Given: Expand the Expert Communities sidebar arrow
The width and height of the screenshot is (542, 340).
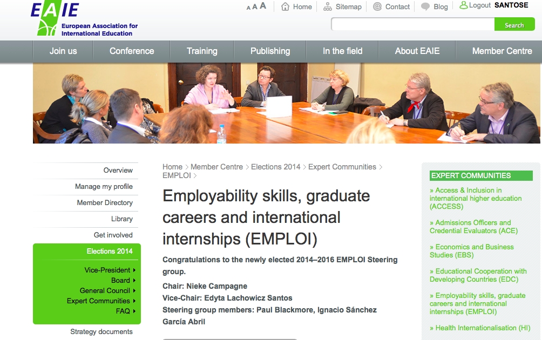Looking at the screenshot, I should pyautogui.click(x=134, y=301).
